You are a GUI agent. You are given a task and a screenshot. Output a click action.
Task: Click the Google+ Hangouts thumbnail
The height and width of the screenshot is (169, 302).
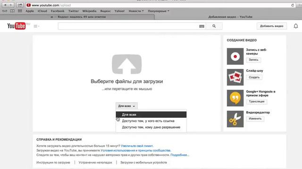[235, 98]
